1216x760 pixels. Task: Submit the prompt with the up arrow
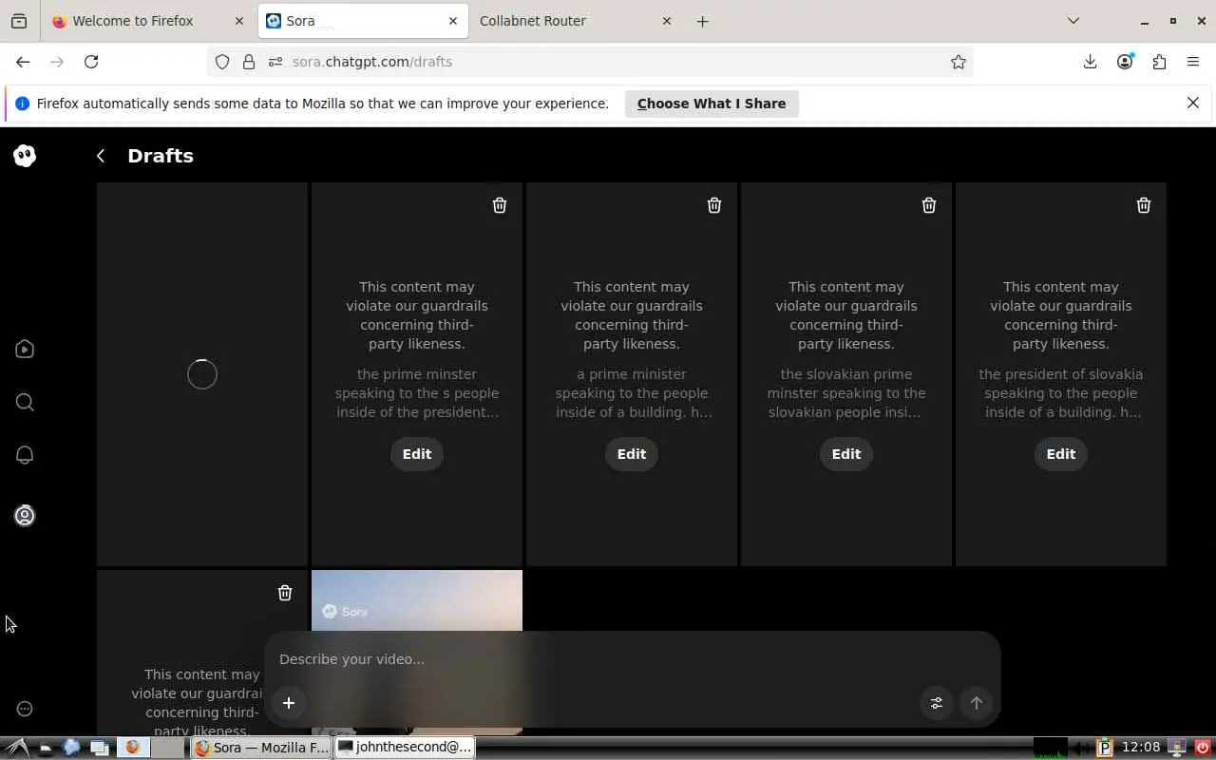click(x=977, y=703)
